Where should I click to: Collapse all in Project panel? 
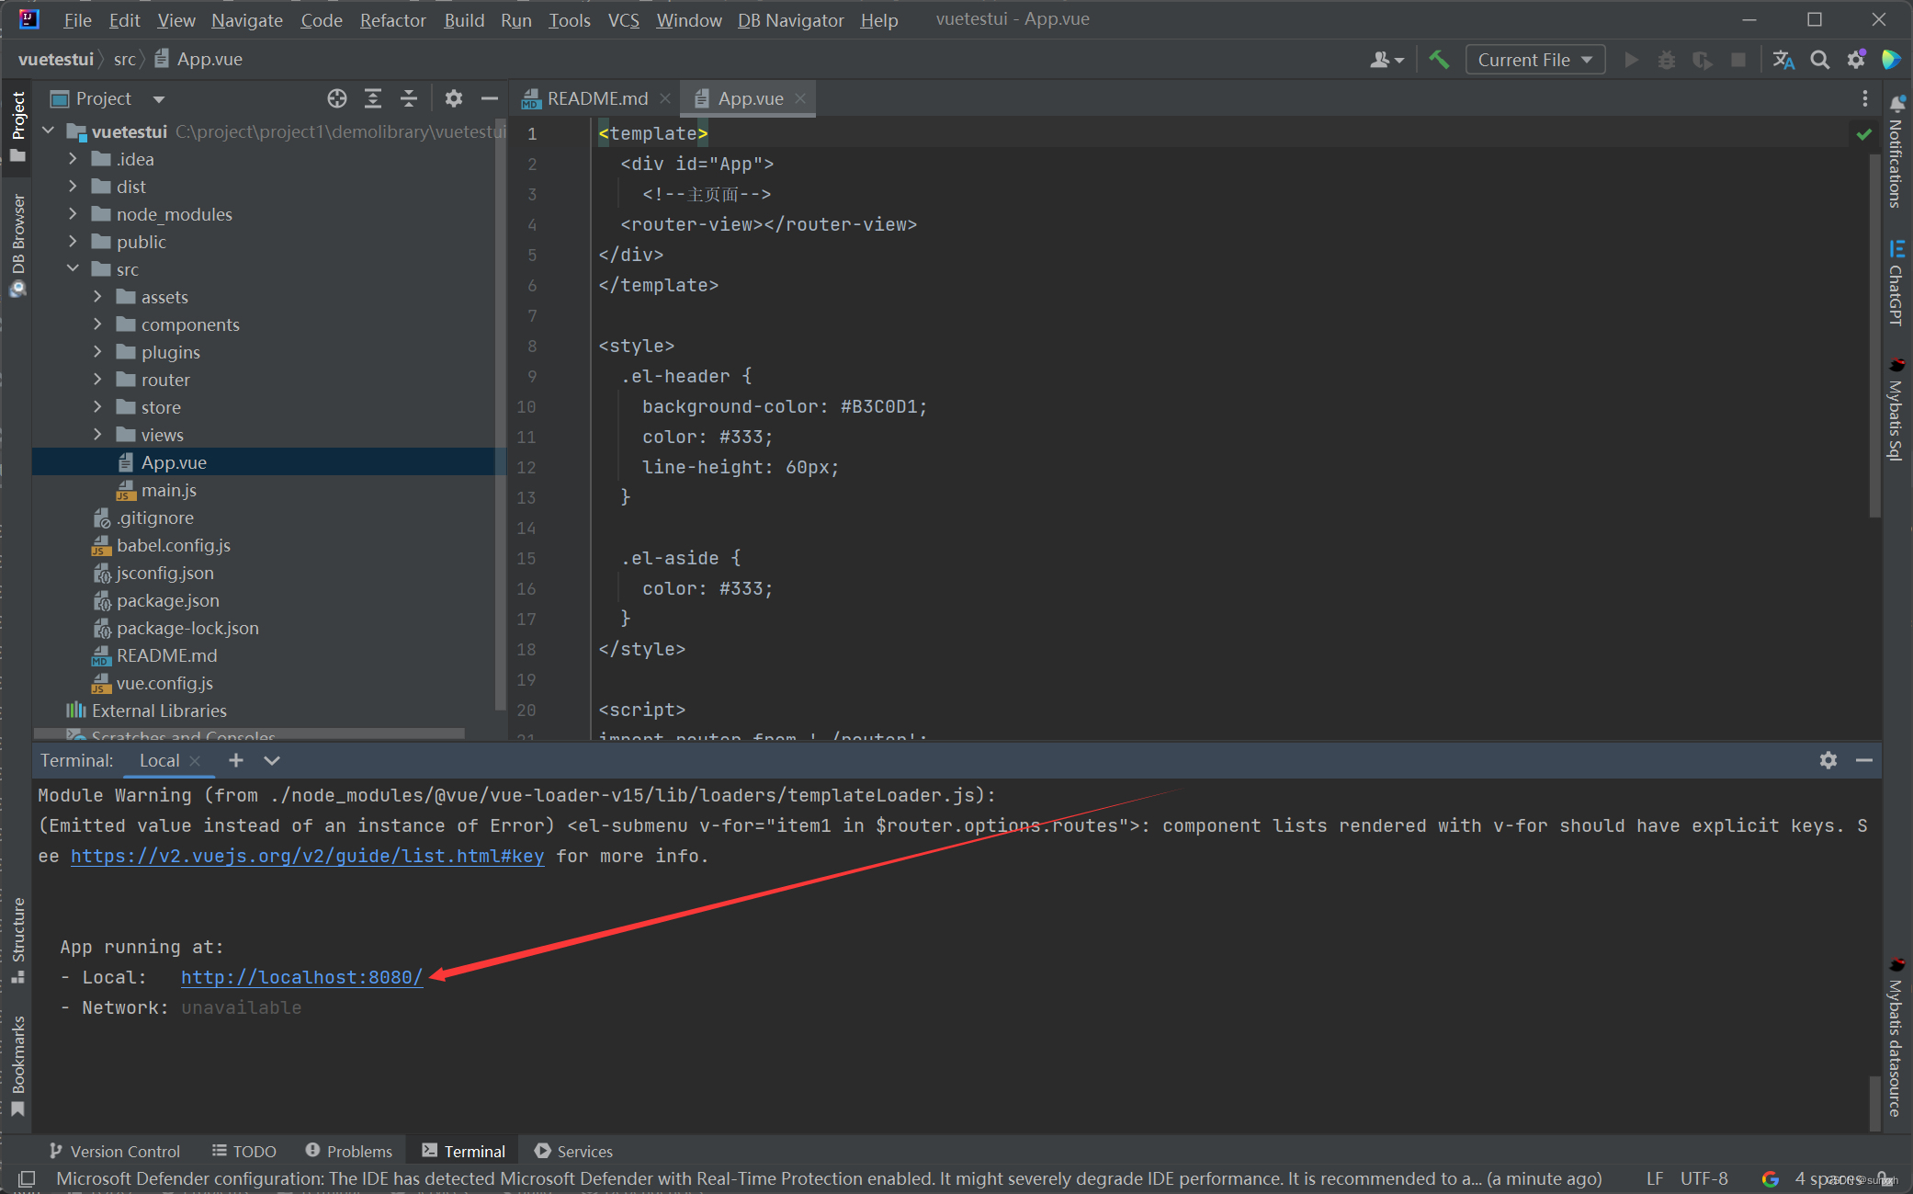tap(409, 98)
